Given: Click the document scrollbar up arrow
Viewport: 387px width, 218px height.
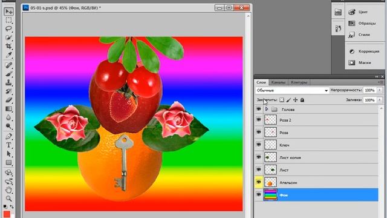Looking at the screenshot, I should tap(249, 16).
